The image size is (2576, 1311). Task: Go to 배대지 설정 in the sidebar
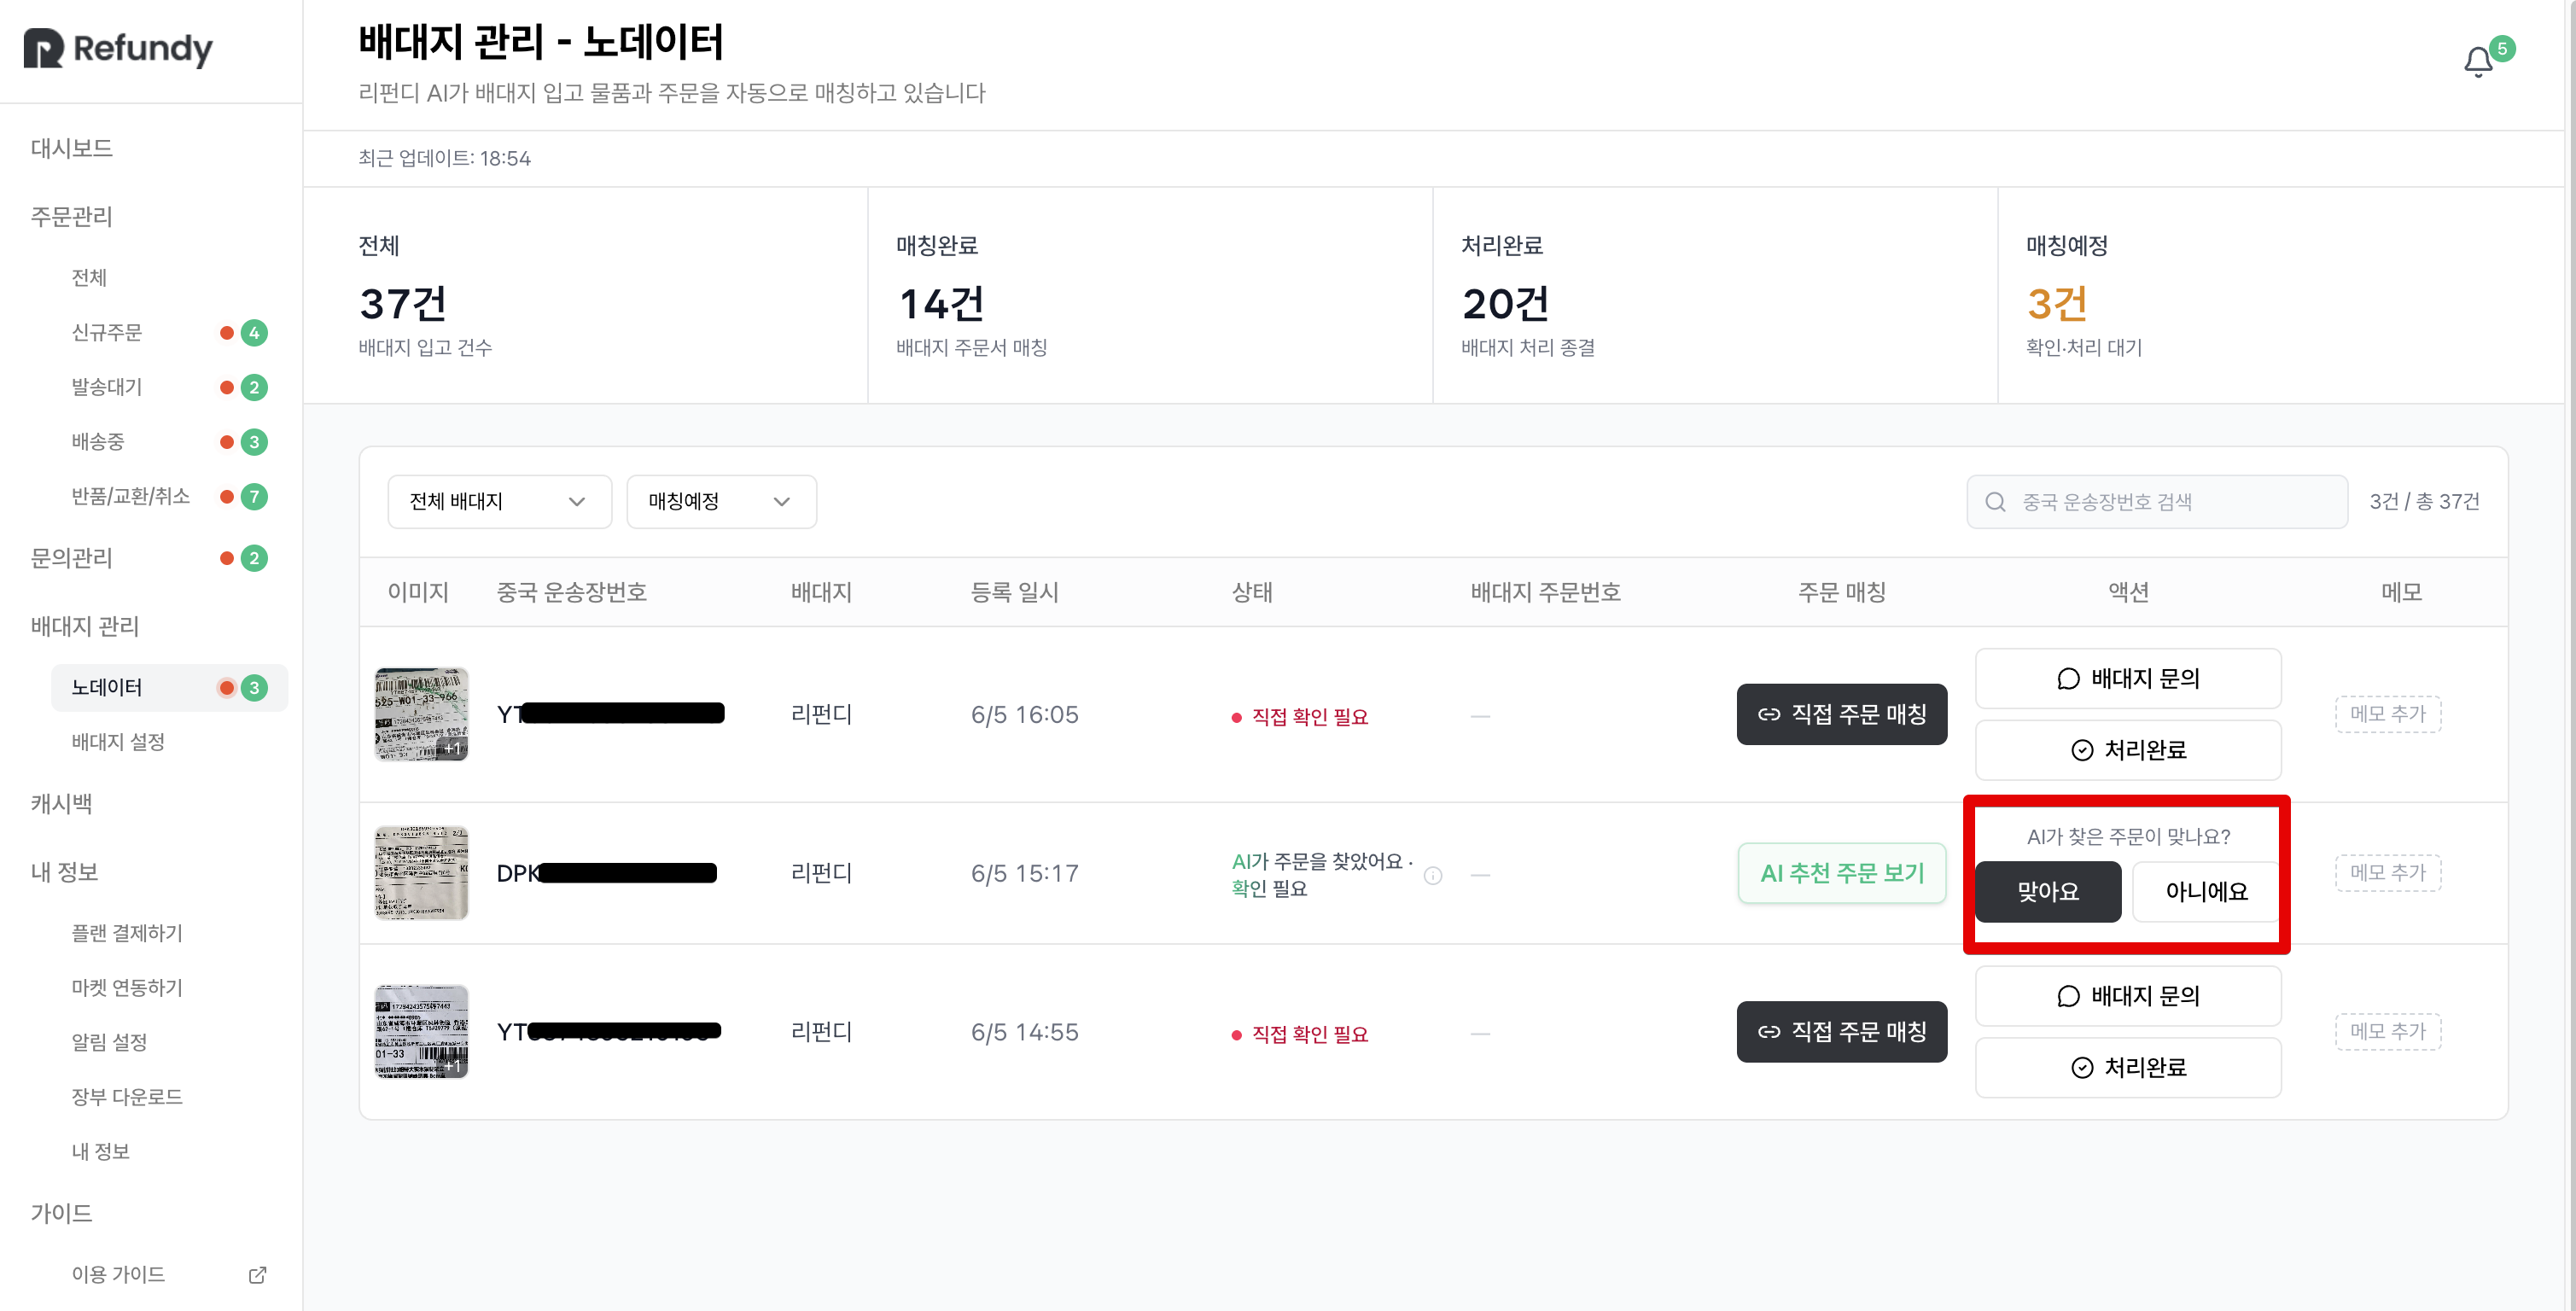tap(118, 741)
